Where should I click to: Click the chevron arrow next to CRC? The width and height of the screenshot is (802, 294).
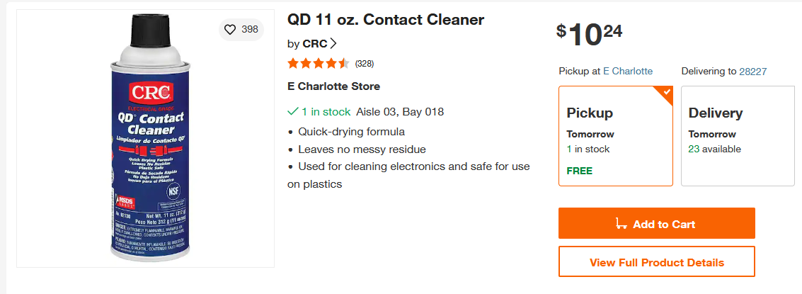click(x=333, y=43)
